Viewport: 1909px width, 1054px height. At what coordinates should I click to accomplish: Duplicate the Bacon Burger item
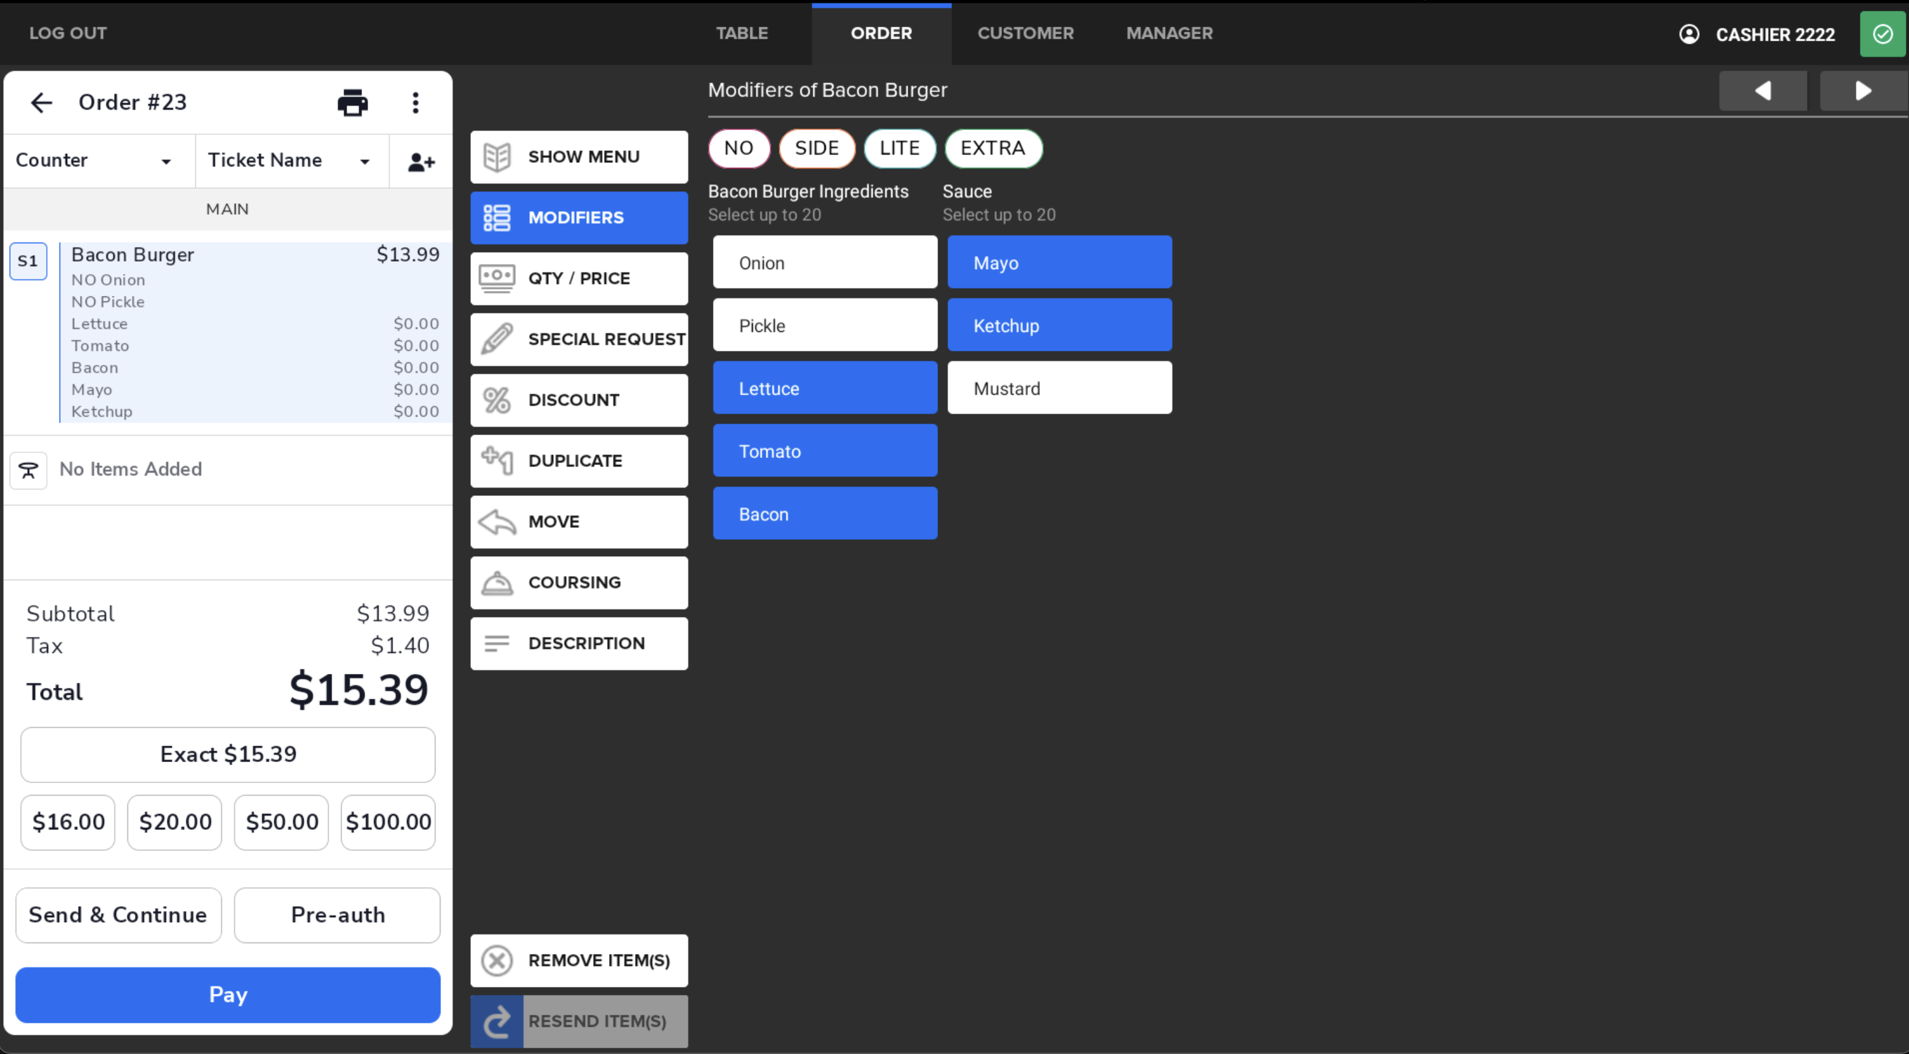[579, 460]
